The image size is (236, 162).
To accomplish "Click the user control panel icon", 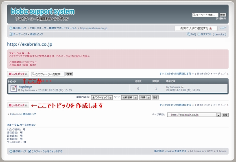I will [x=11, y=34].
